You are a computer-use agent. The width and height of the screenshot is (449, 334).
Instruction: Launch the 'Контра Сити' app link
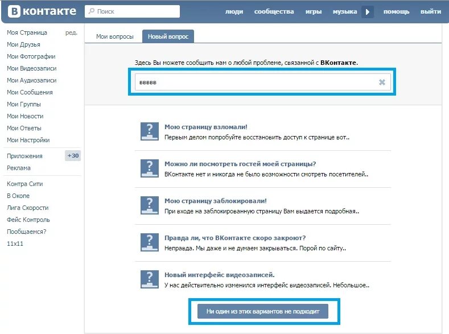coord(25,184)
